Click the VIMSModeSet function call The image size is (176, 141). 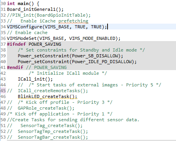click(63, 38)
